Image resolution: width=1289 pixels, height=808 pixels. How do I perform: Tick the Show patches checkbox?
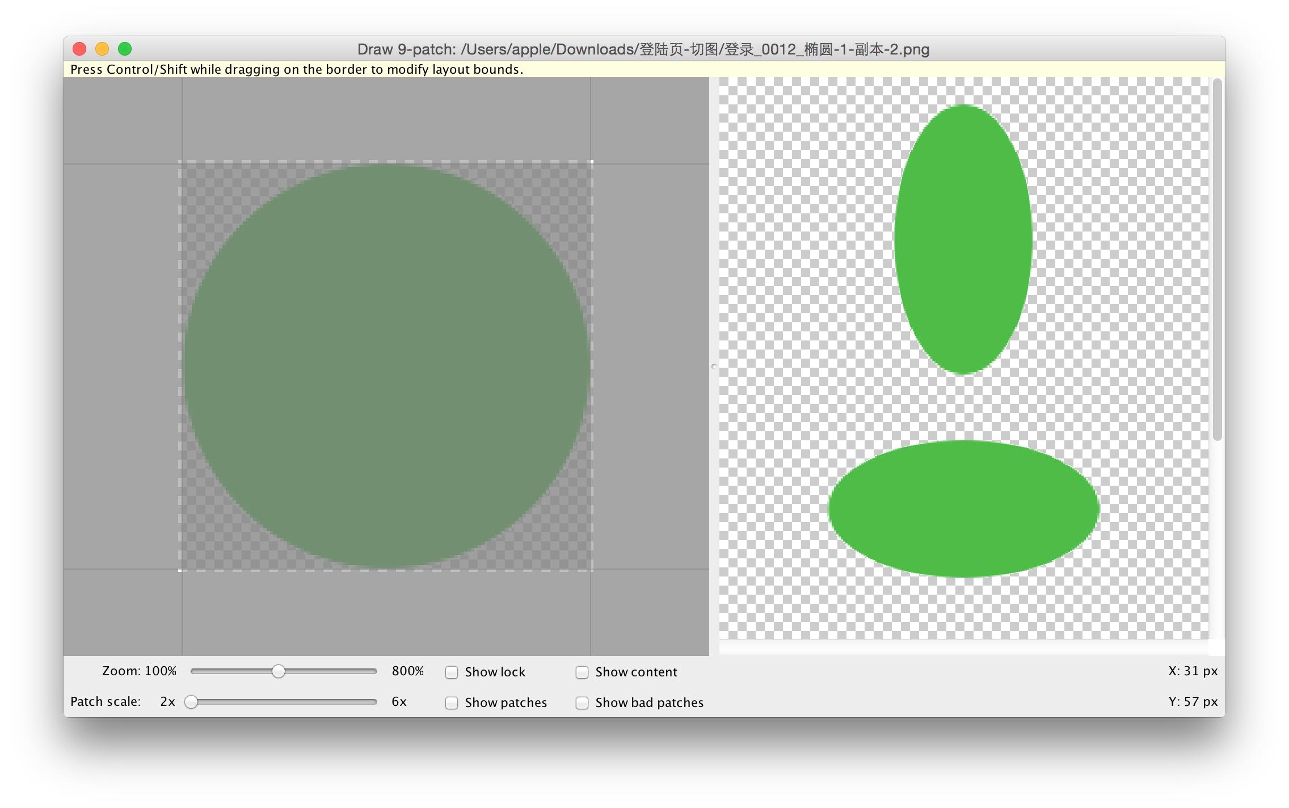coord(452,703)
